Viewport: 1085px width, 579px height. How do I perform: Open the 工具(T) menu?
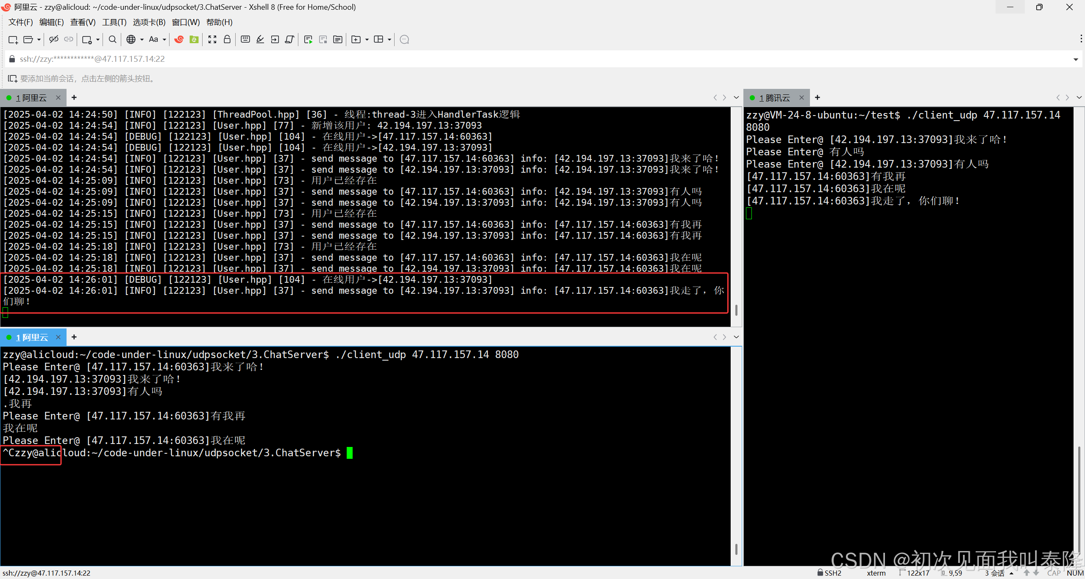tap(114, 22)
